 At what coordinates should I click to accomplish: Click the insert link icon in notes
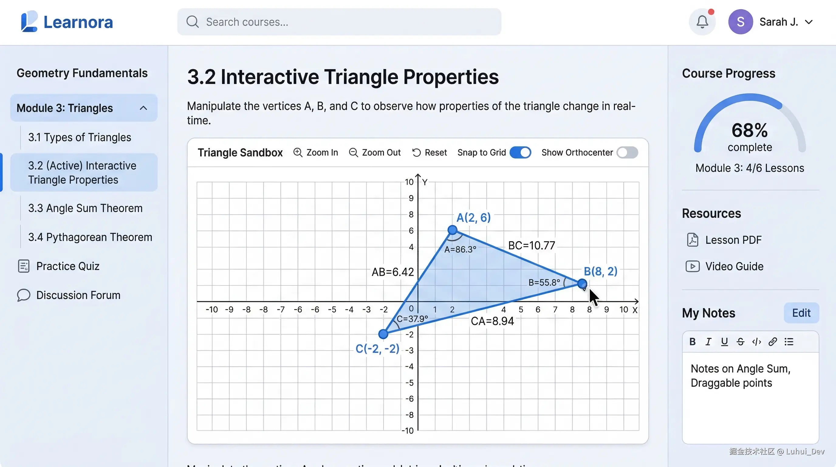click(x=773, y=342)
